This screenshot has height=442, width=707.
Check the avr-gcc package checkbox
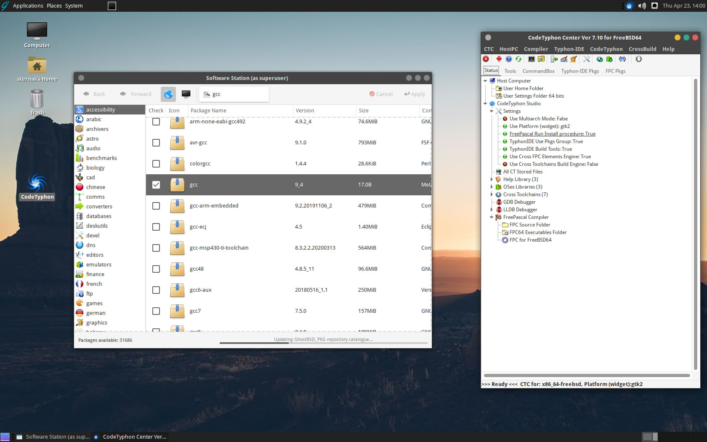(x=156, y=143)
